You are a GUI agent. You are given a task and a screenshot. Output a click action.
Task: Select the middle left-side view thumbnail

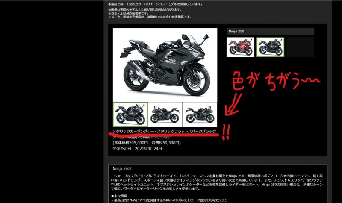coord(165,115)
